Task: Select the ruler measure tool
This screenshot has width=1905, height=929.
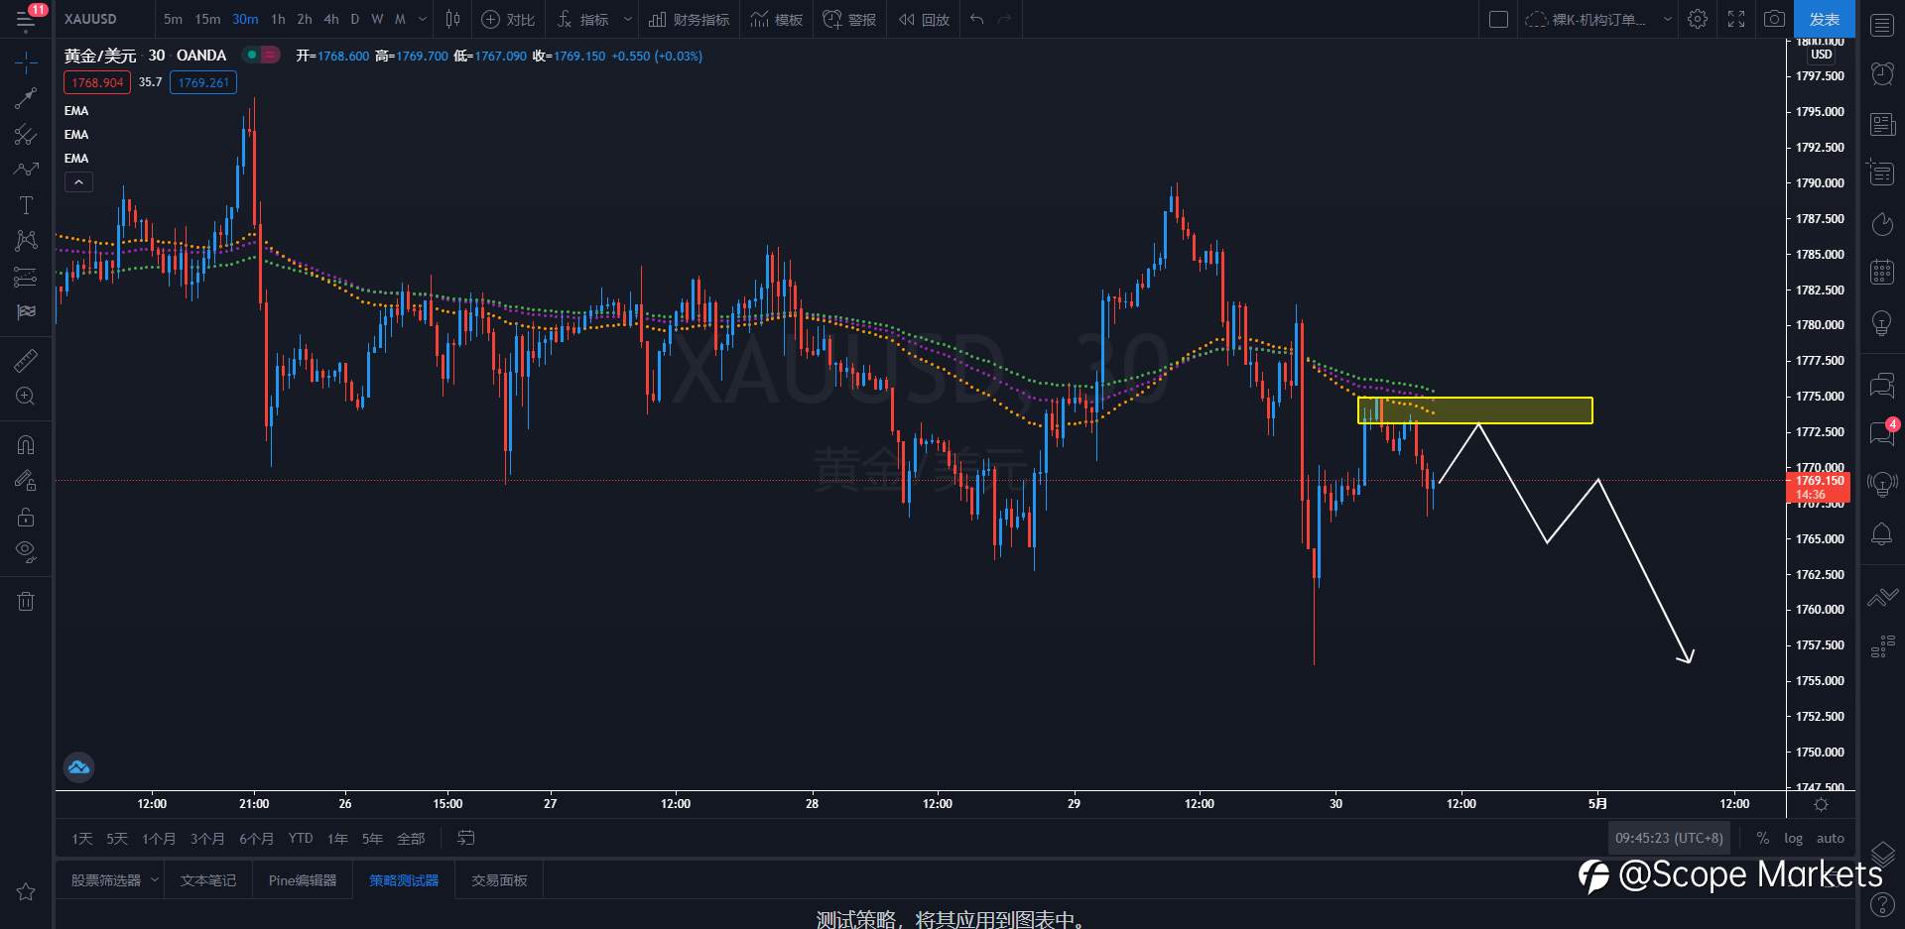Action: click(x=26, y=360)
